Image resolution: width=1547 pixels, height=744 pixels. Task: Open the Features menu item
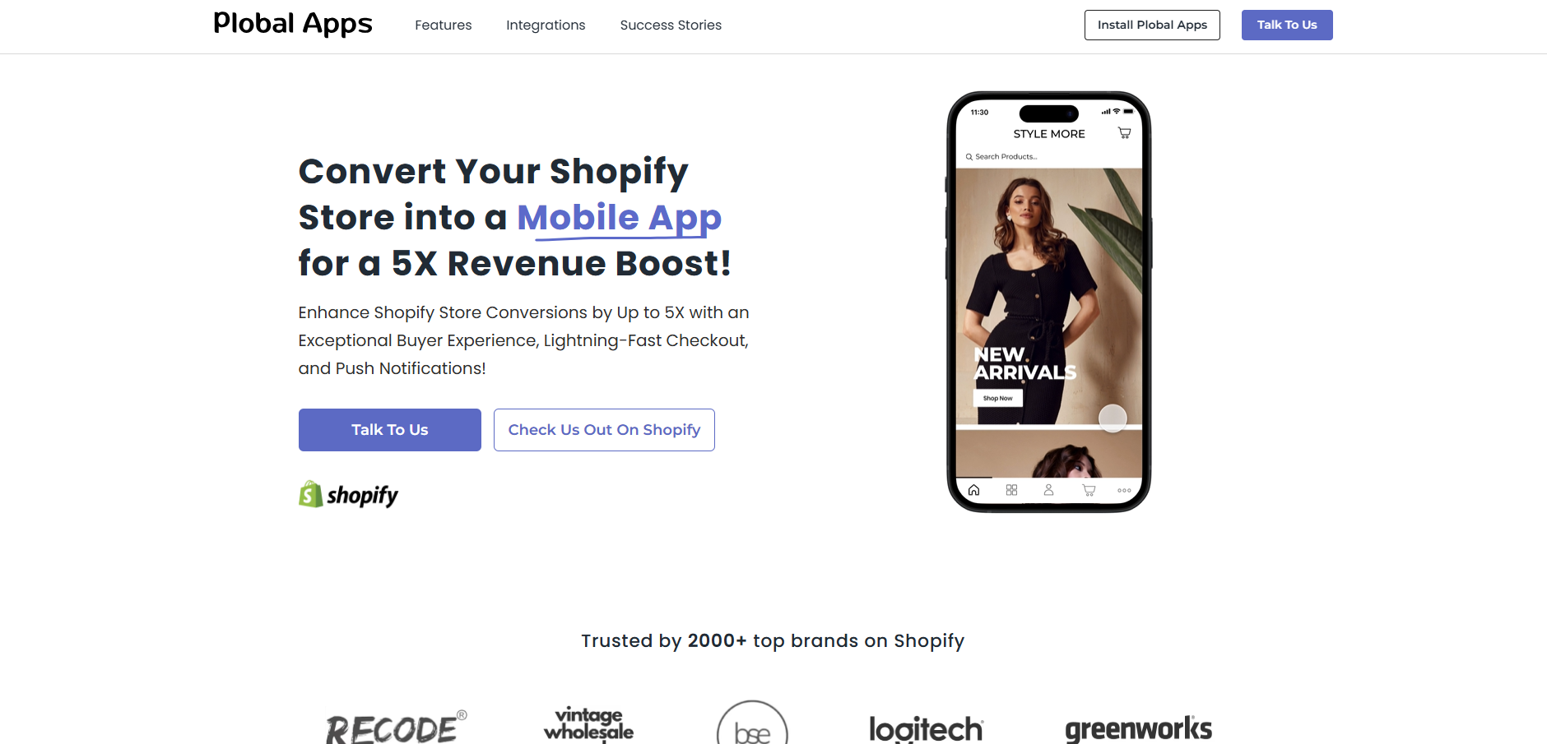tap(444, 25)
